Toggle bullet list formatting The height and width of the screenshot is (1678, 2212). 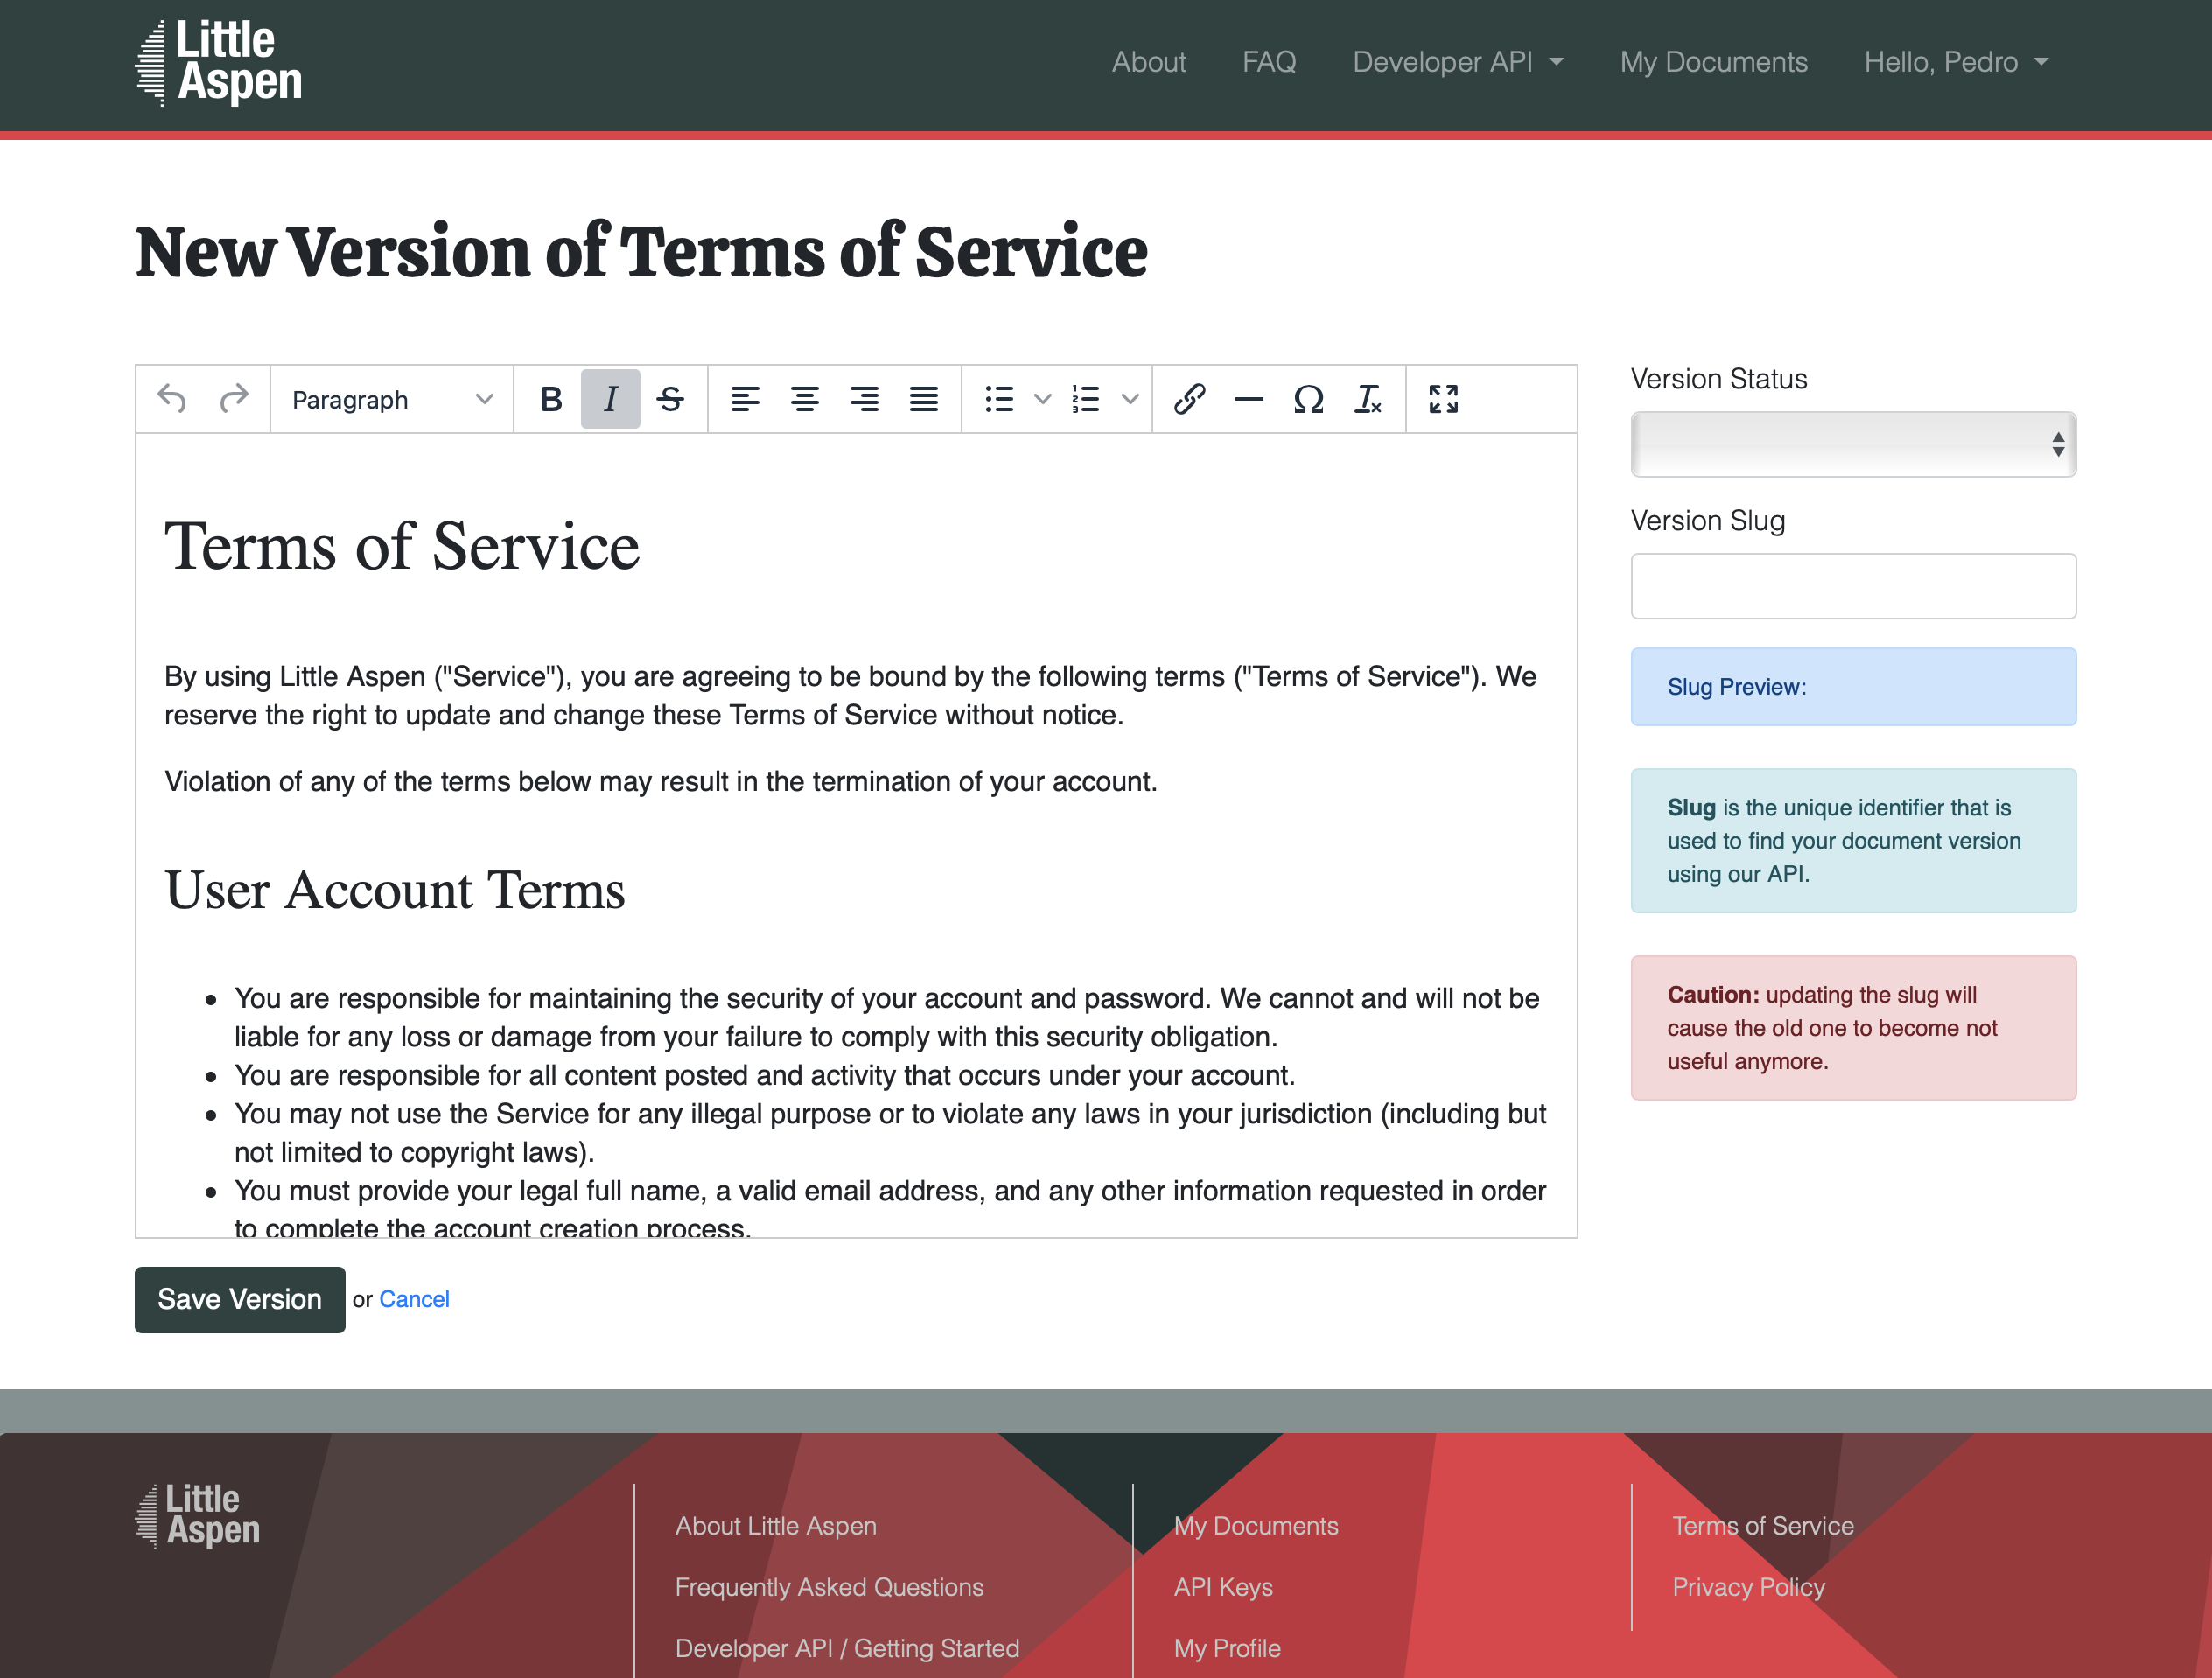[999, 399]
